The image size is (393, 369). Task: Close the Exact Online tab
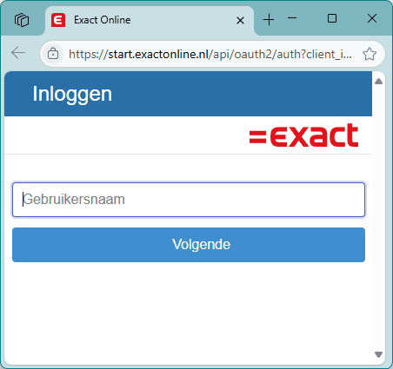pyautogui.click(x=240, y=20)
